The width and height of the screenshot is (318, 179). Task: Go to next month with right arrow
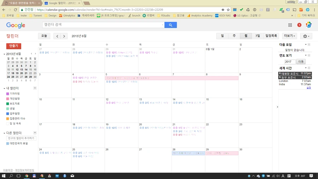click(64, 36)
